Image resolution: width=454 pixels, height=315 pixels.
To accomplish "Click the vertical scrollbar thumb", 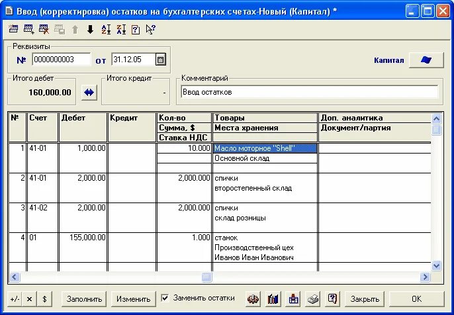I will [436, 130].
